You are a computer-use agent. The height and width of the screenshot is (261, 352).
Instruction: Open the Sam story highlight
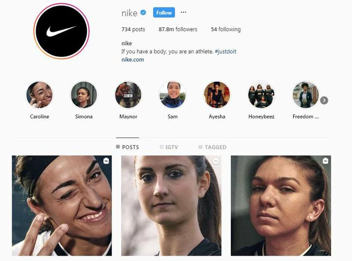point(173,95)
